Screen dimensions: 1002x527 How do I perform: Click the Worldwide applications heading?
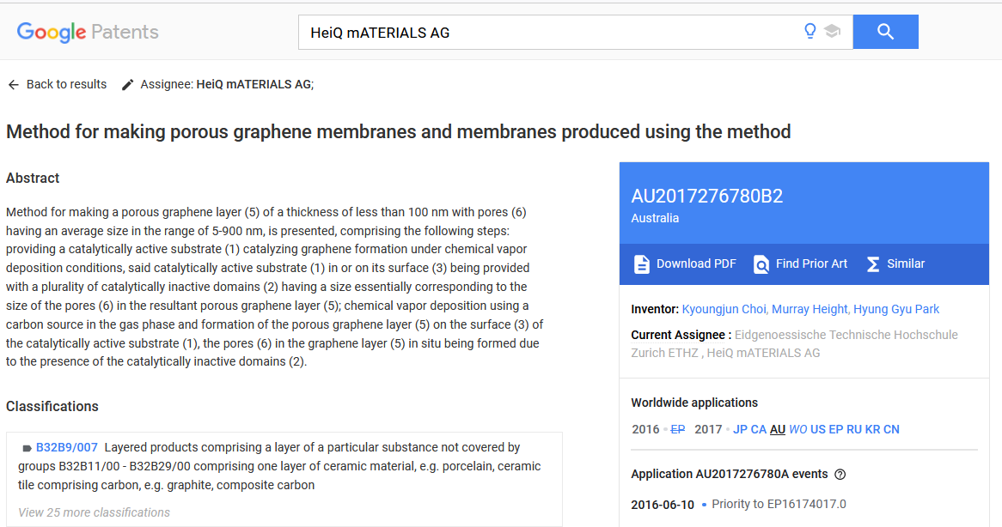(694, 403)
